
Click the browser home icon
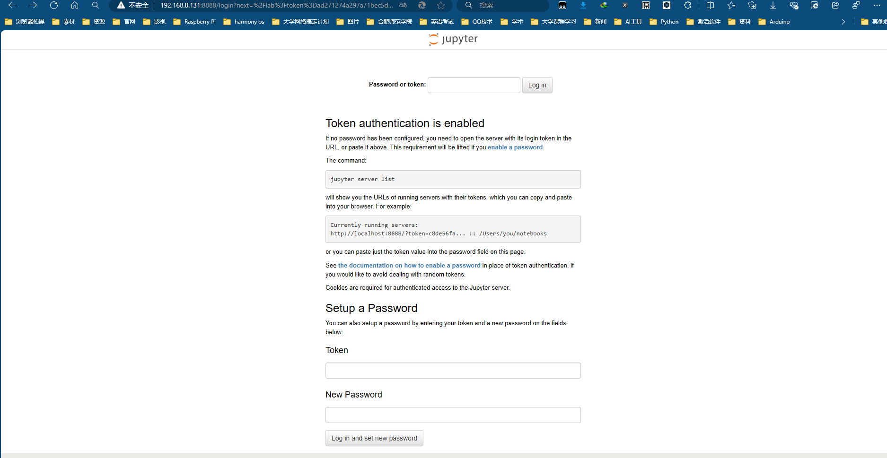click(x=74, y=5)
